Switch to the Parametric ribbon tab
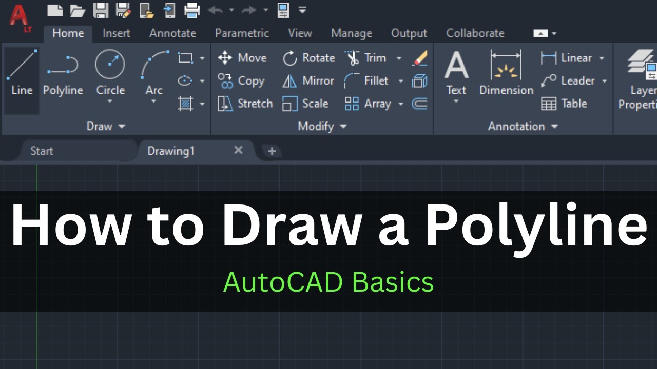The image size is (657, 369). click(242, 33)
